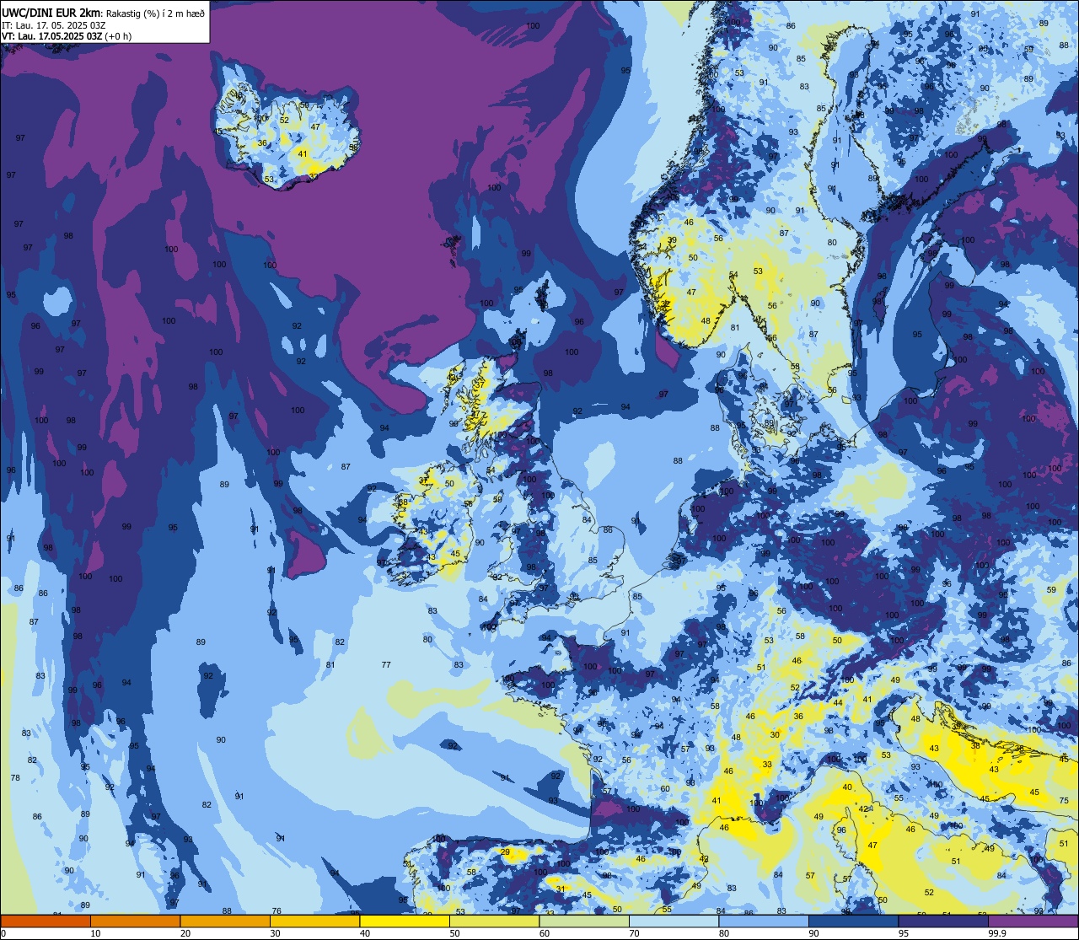Select the 95–99.9% dark navy legend segment
The height and width of the screenshot is (940, 1079).
pyautogui.click(x=943, y=921)
